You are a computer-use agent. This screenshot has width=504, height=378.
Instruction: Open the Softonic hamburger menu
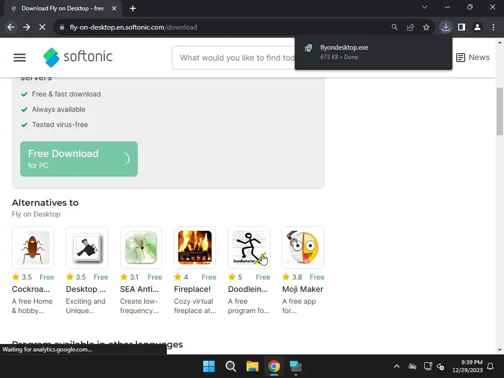pos(20,58)
